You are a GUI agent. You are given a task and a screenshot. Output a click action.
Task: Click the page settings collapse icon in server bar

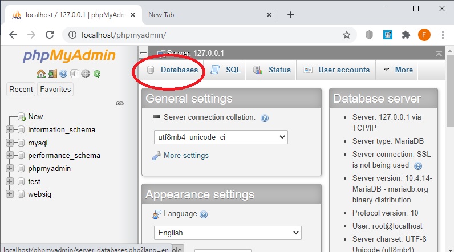coord(439,53)
